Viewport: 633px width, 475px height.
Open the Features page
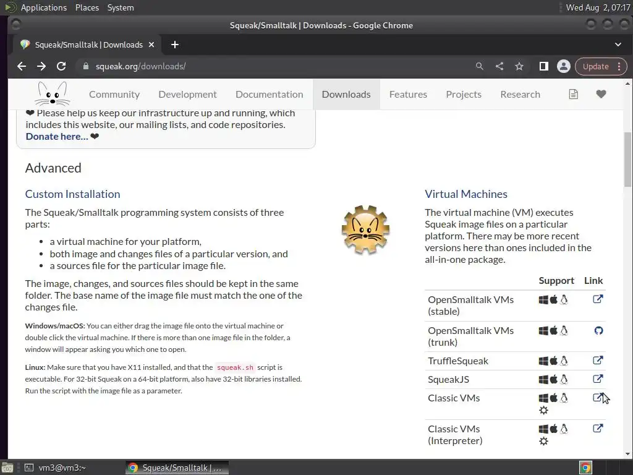[x=408, y=94]
